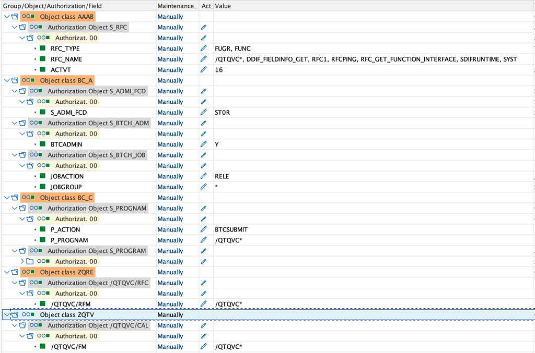535x353 pixels.
Task: Click status lights icon of Object class ZQRE
Action: coord(28,272)
